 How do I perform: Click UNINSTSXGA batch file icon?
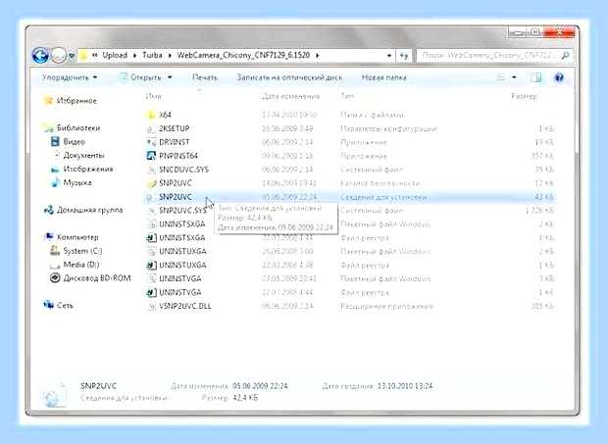(x=151, y=223)
